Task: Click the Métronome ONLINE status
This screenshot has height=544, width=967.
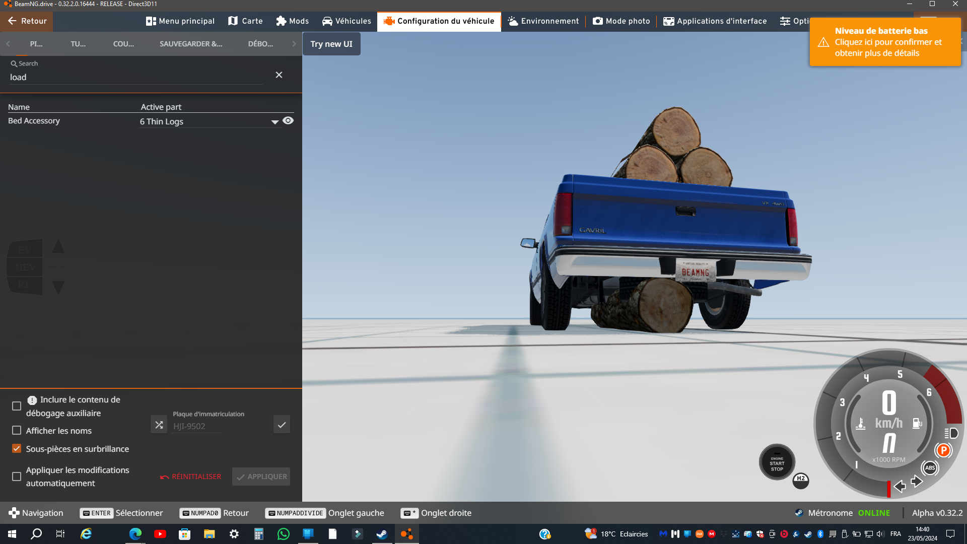Action: 843,513
